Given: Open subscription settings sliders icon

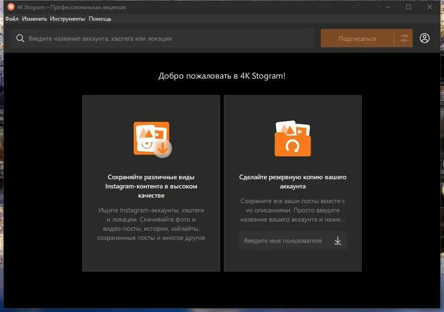Looking at the screenshot, I should (x=404, y=38).
